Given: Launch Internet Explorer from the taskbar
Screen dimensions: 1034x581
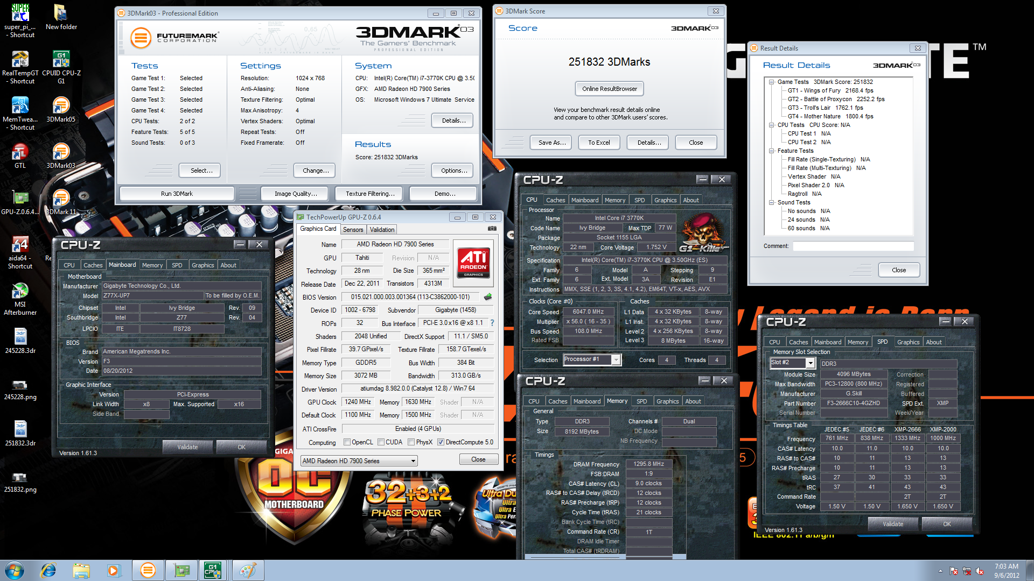Looking at the screenshot, I should point(48,570).
